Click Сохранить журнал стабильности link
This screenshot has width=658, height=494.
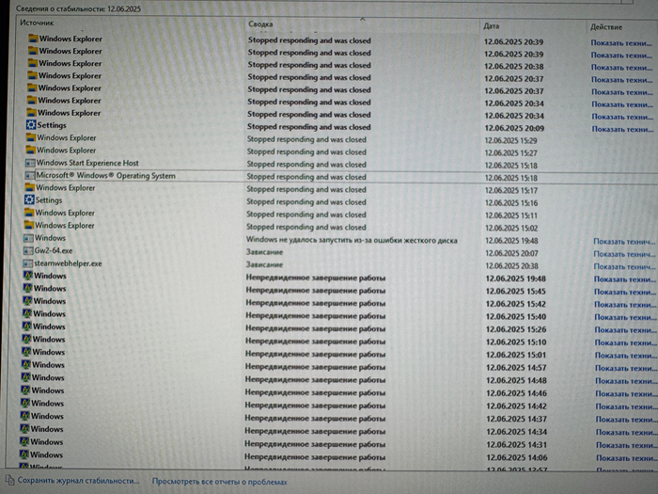(78, 481)
